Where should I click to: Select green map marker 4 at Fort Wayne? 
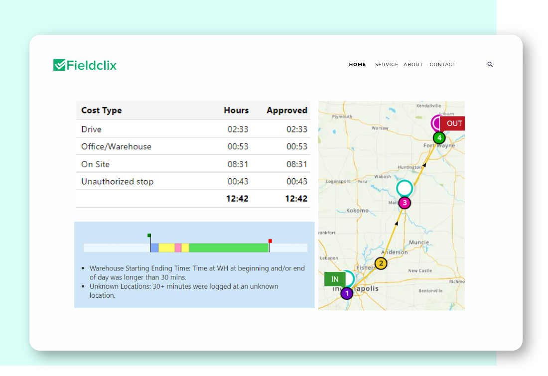point(439,138)
